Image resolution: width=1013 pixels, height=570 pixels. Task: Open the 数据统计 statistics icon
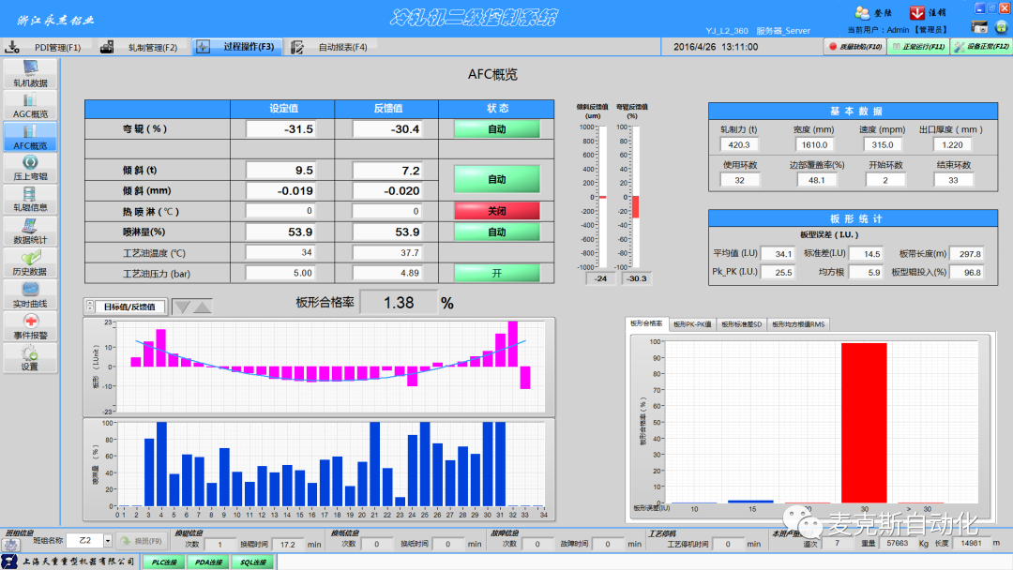coord(30,231)
